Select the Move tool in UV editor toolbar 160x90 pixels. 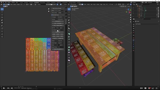(x=2, y=15)
